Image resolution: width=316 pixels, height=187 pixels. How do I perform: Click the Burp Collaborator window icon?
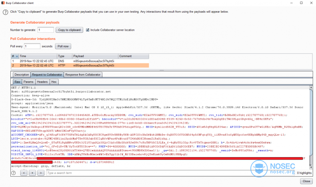click(3, 3)
